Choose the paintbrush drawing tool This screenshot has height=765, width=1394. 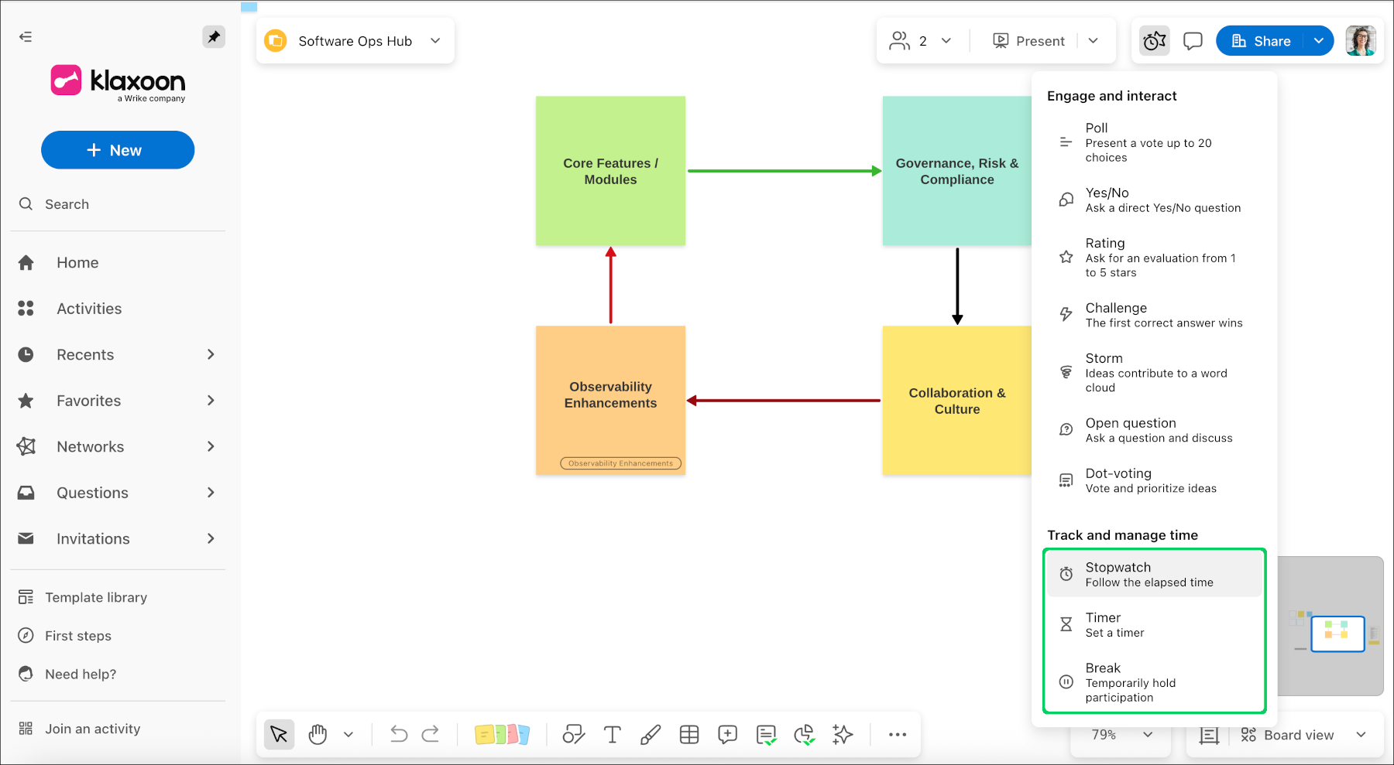pyautogui.click(x=651, y=735)
